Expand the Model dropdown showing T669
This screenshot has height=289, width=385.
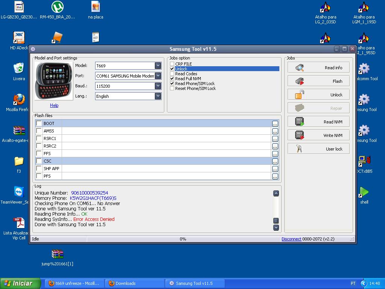click(158, 65)
